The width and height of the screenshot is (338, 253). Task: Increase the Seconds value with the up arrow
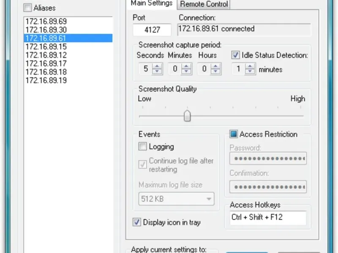click(157, 66)
